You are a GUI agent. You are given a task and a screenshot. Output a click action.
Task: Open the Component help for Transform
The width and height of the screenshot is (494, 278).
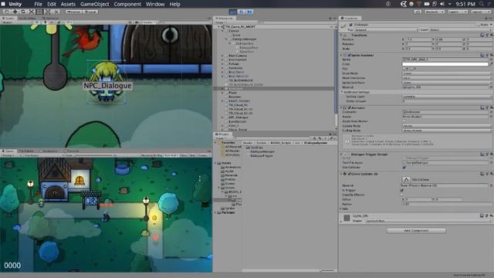click(482, 35)
